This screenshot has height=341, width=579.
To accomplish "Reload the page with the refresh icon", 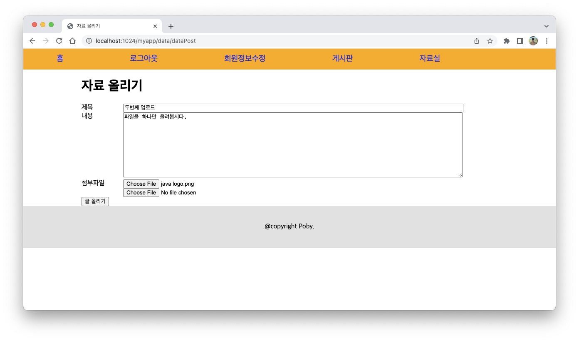I will click(59, 41).
